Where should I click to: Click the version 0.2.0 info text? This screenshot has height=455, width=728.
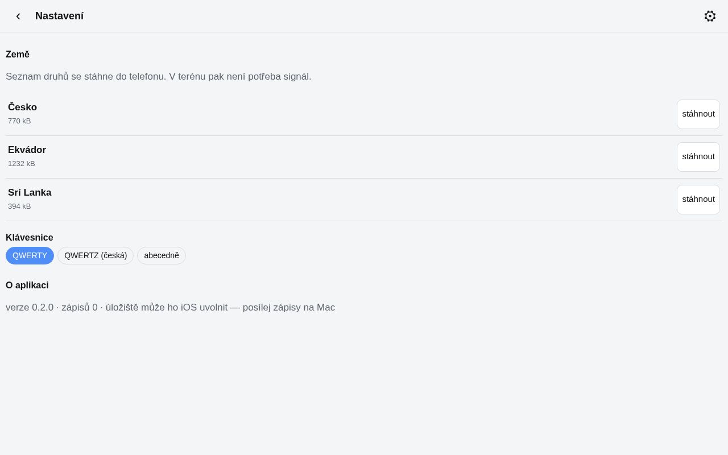tap(170, 308)
